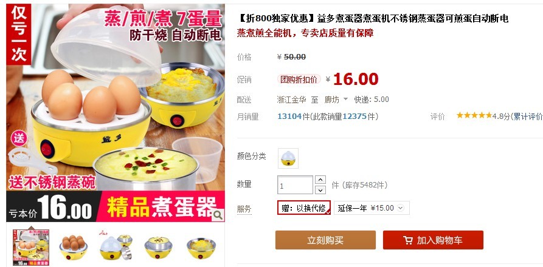
Task: Decrease quantity with the down arrow
Action: (320, 189)
